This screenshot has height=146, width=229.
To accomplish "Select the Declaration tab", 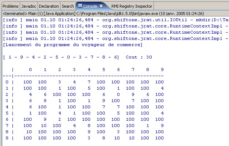I will (x=49, y=6).
